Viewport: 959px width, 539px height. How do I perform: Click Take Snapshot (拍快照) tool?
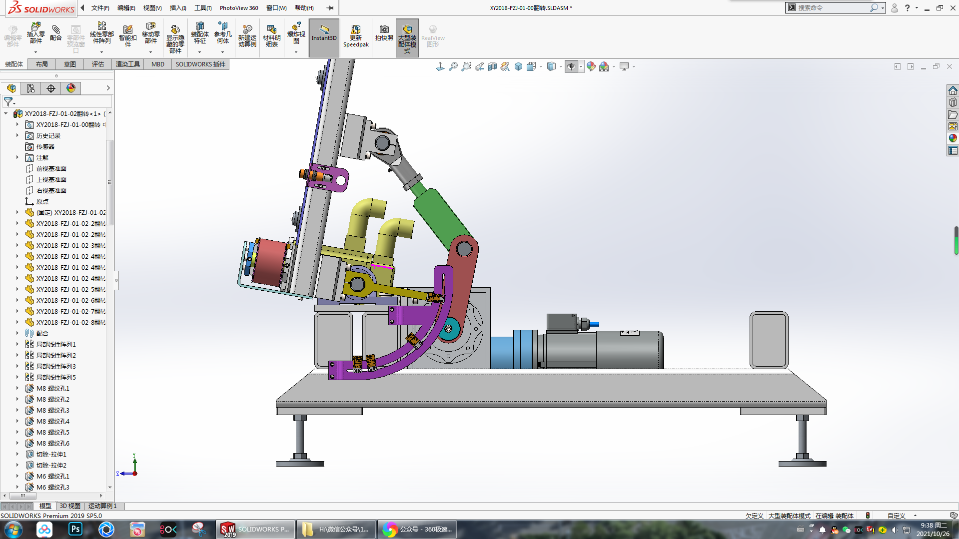(x=384, y=33)
